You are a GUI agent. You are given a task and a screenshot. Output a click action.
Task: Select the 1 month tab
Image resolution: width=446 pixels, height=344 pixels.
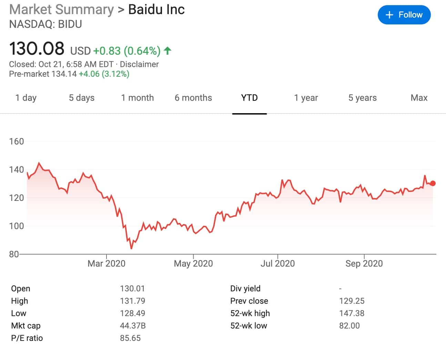pyautogui.click(x=138, y=98)
